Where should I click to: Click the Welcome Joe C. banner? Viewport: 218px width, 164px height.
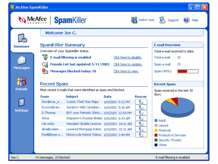click(122, 33)
